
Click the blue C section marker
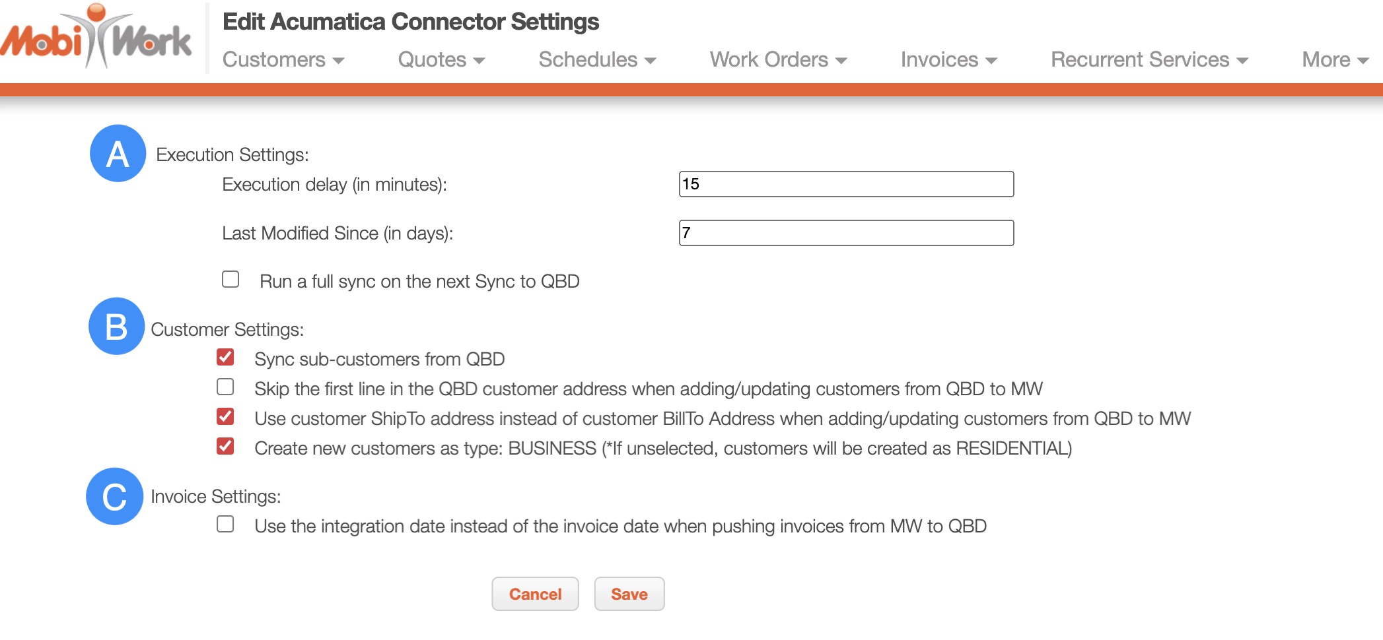click(x=114, y=496)
